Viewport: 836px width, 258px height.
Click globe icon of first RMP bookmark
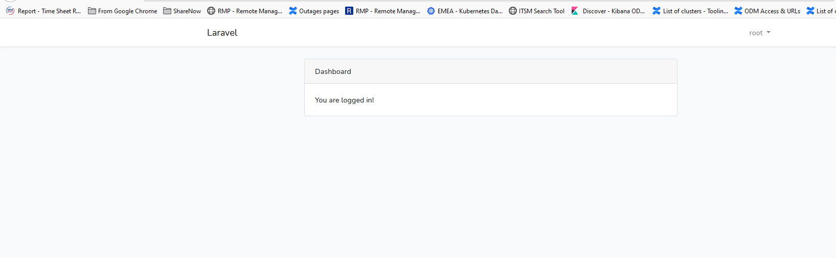click(x=211, y=11)
